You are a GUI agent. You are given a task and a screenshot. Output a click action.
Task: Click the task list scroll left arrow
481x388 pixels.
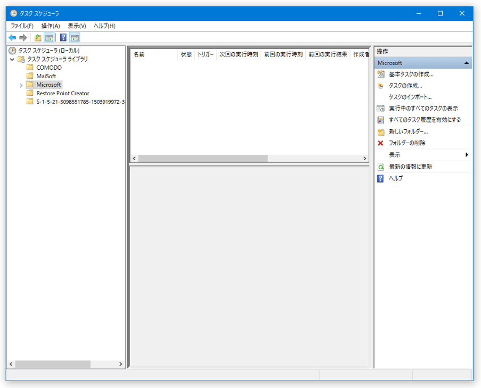(134, 159)
